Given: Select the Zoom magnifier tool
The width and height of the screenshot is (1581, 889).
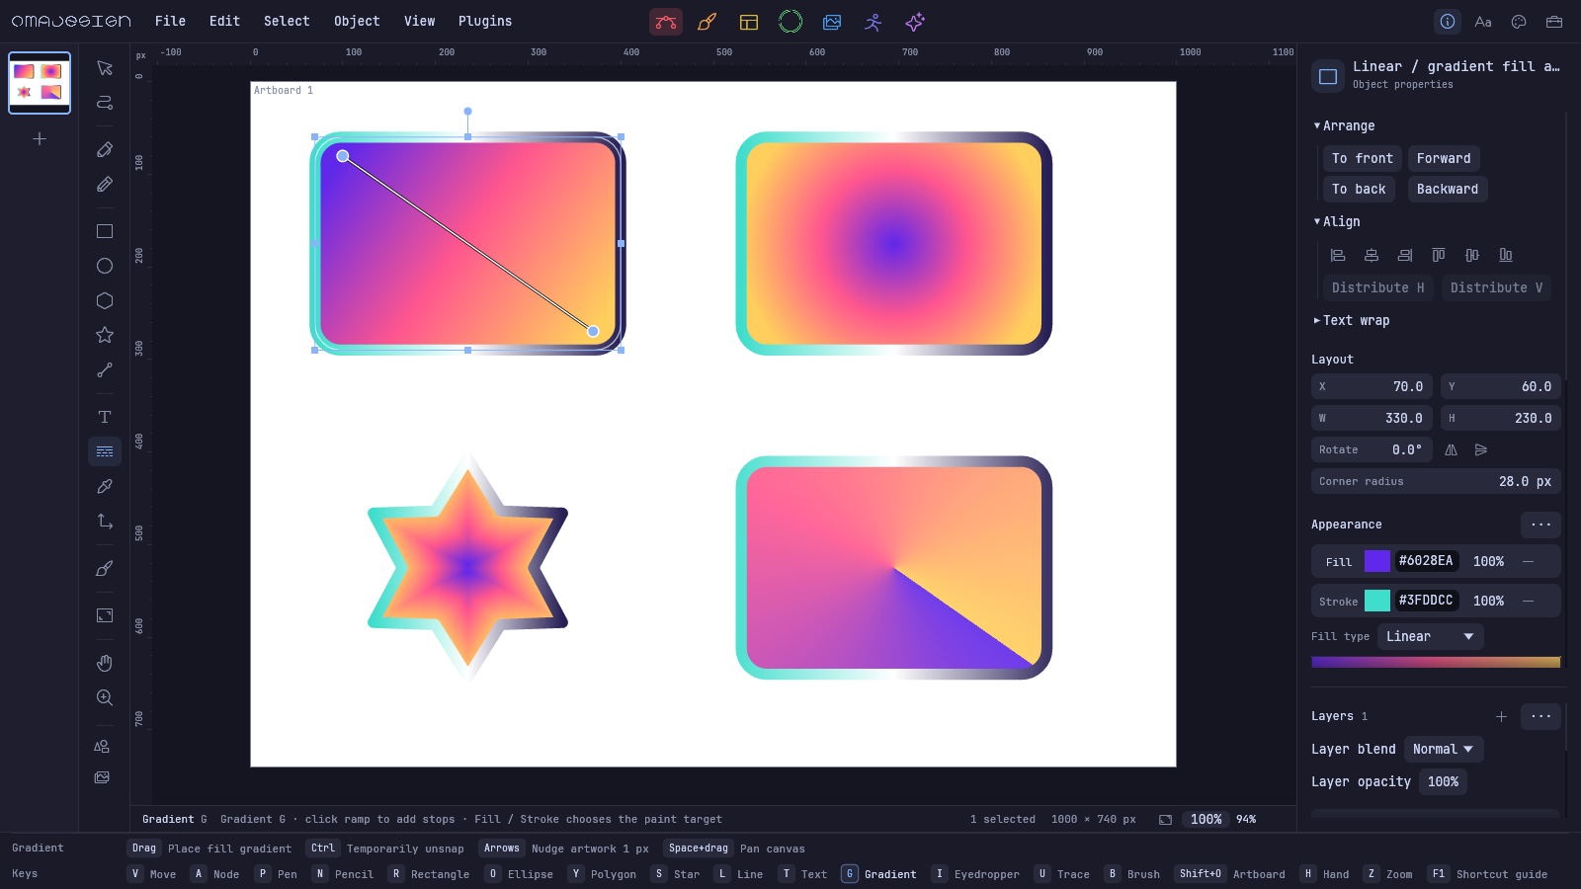Looking at the screenshot, I should point(105,697).
